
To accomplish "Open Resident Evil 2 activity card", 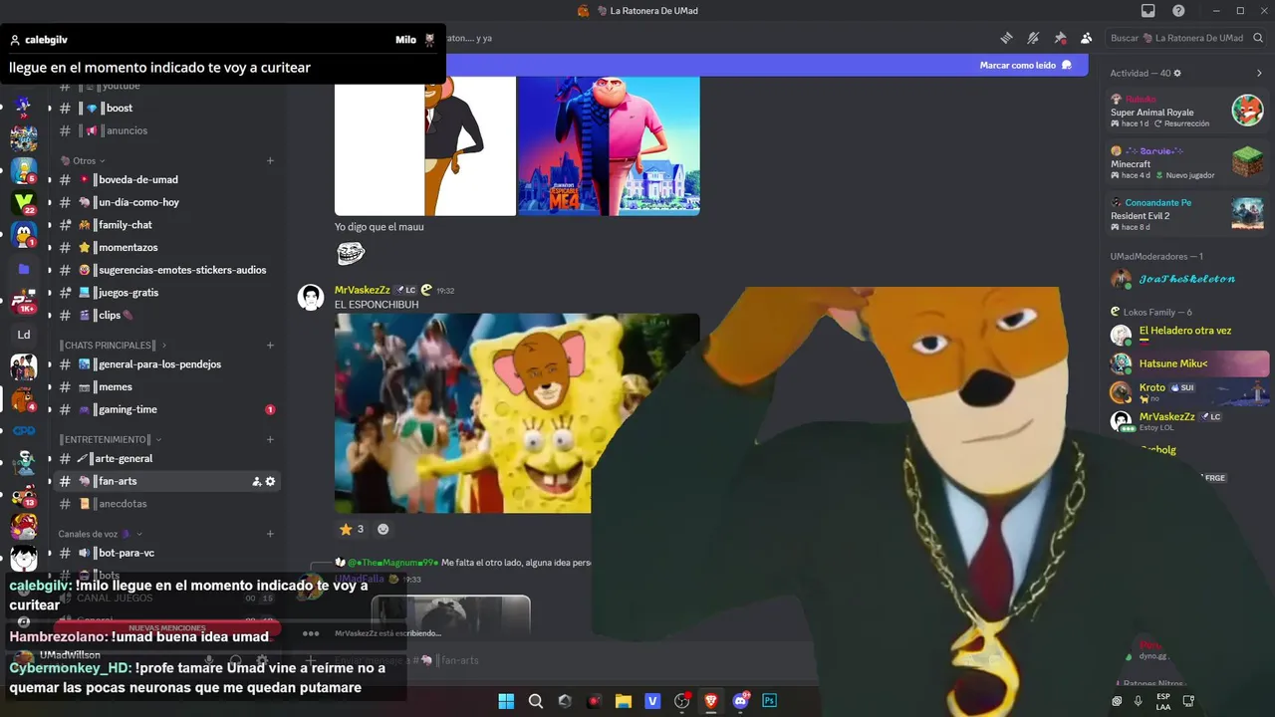I will (1186, 213).
